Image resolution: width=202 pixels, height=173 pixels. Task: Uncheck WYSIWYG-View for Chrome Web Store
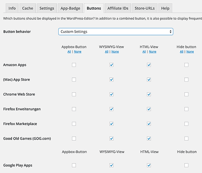coord(111,94)
